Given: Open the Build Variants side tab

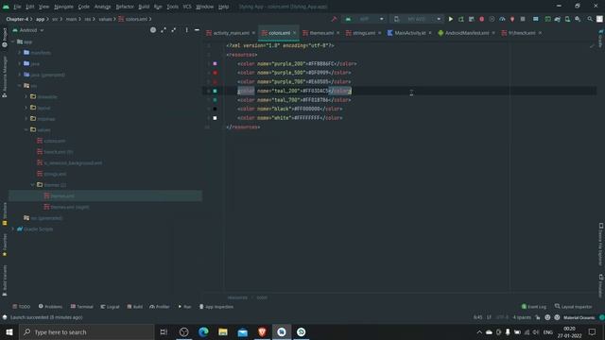Looking at the screenshot, I should pyautogui.click(x=4, y=280).
